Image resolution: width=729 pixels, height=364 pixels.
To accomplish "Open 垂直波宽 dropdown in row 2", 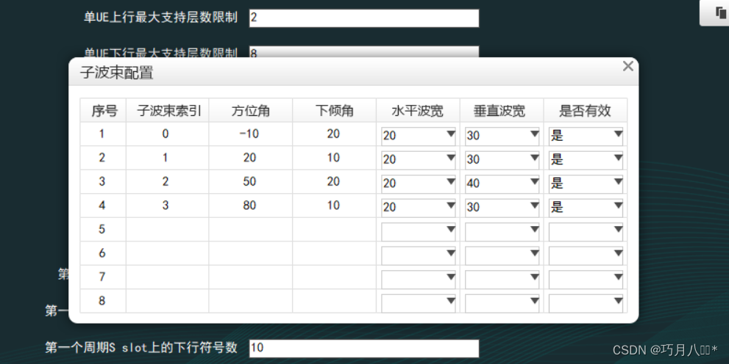I will coord(502,159).
